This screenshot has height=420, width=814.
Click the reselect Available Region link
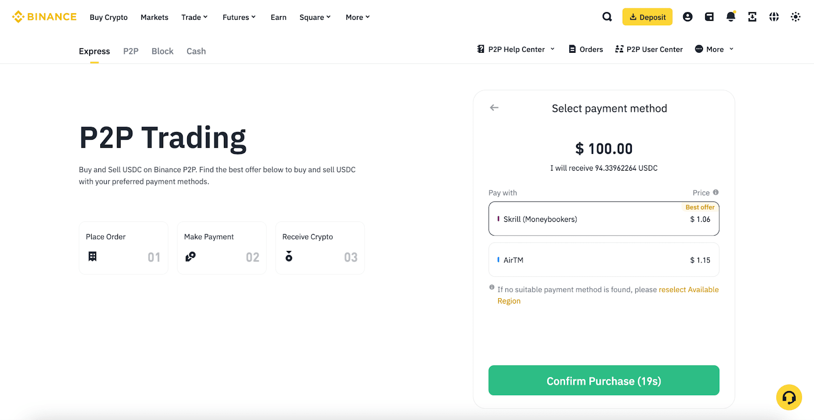688,289
